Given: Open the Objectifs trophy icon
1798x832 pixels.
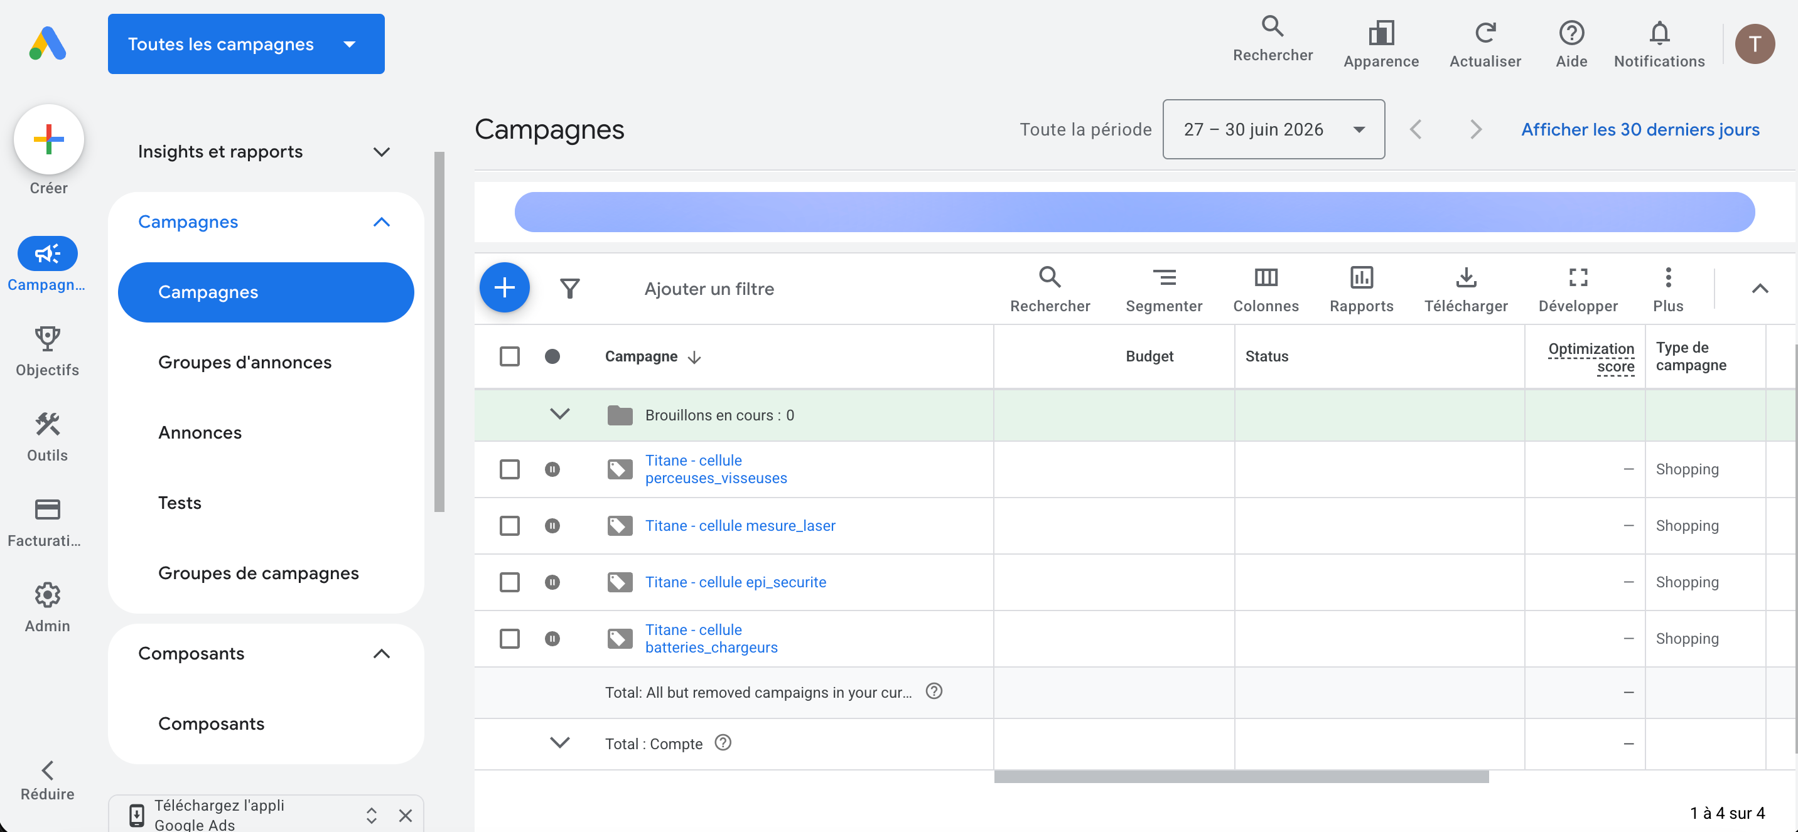Looking at the screenshot, I should coord(48,338).
